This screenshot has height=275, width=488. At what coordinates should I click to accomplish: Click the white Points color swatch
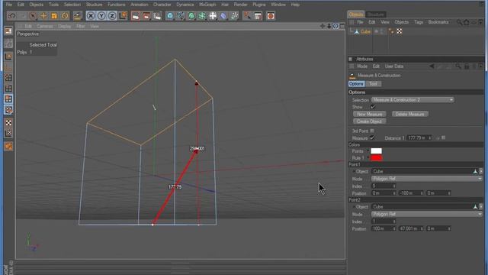tap(376, 151)
